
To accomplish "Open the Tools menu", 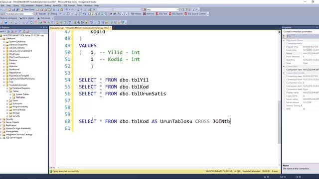I will [80, 5].
